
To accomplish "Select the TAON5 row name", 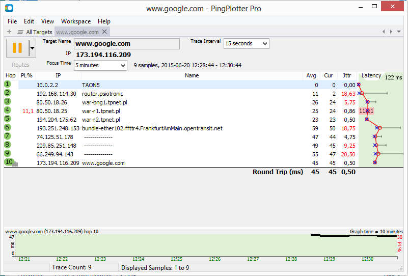I will point(91,85).
